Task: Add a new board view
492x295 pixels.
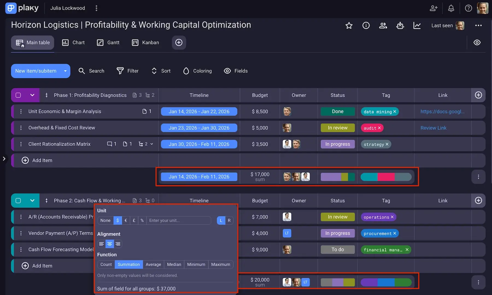Action: (x=179, y=43)
